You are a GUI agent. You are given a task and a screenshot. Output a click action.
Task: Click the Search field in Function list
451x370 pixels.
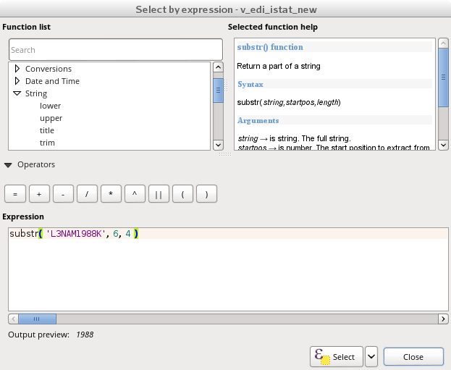[x=116, y=50]
